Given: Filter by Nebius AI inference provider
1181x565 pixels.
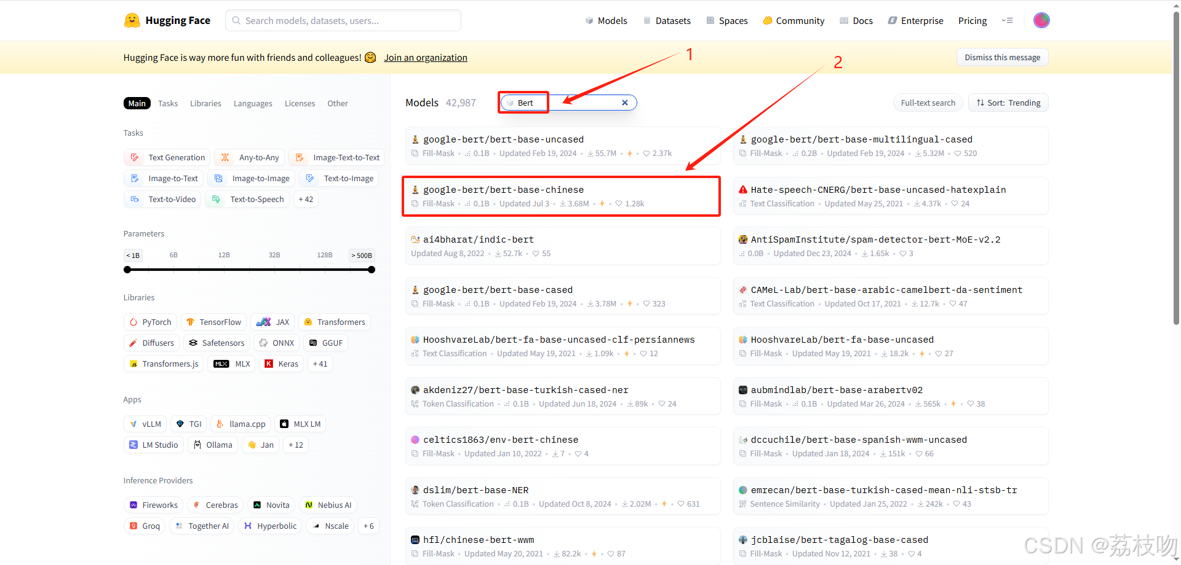Looking at the screenshot, I should [328, 505].
